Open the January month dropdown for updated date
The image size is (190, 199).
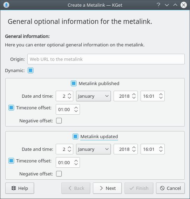tap(93, 149)
